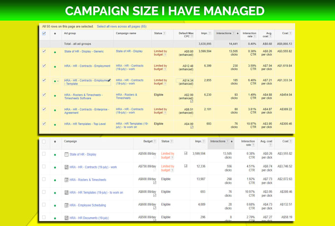Uncheck the HRA - HR - Contracts - Employment row checkbox

click(44, 66)
